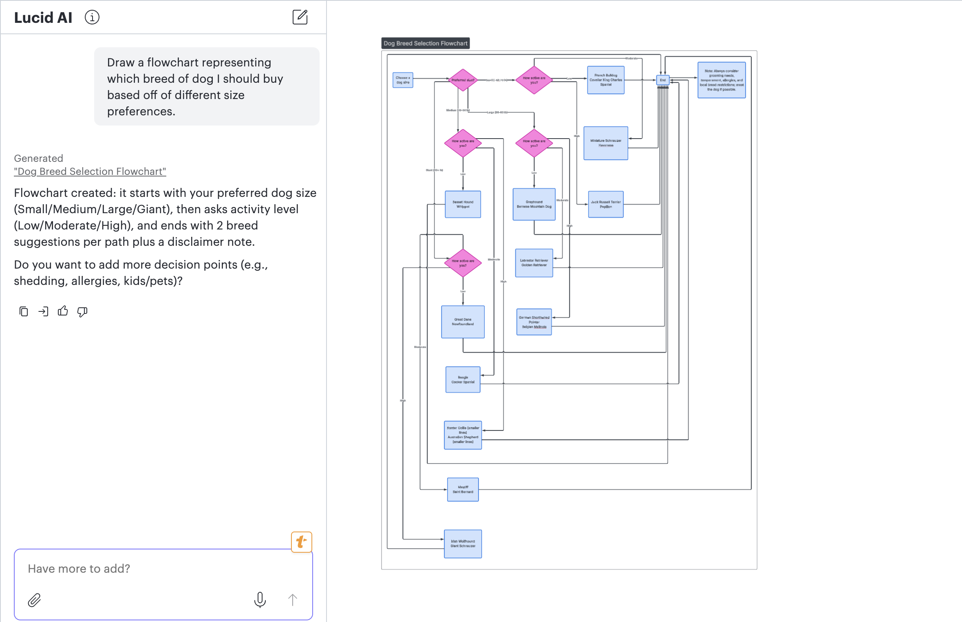Select the Greyhound Bernese Mountain Dog box
This screenshot has width=962, height=622.
tap(534, 204)
